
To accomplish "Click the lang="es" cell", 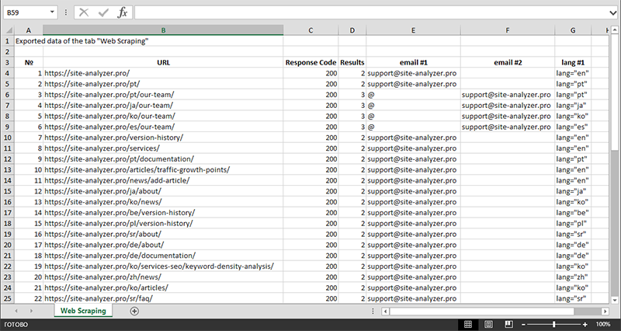I will click(x=573, y=127).
